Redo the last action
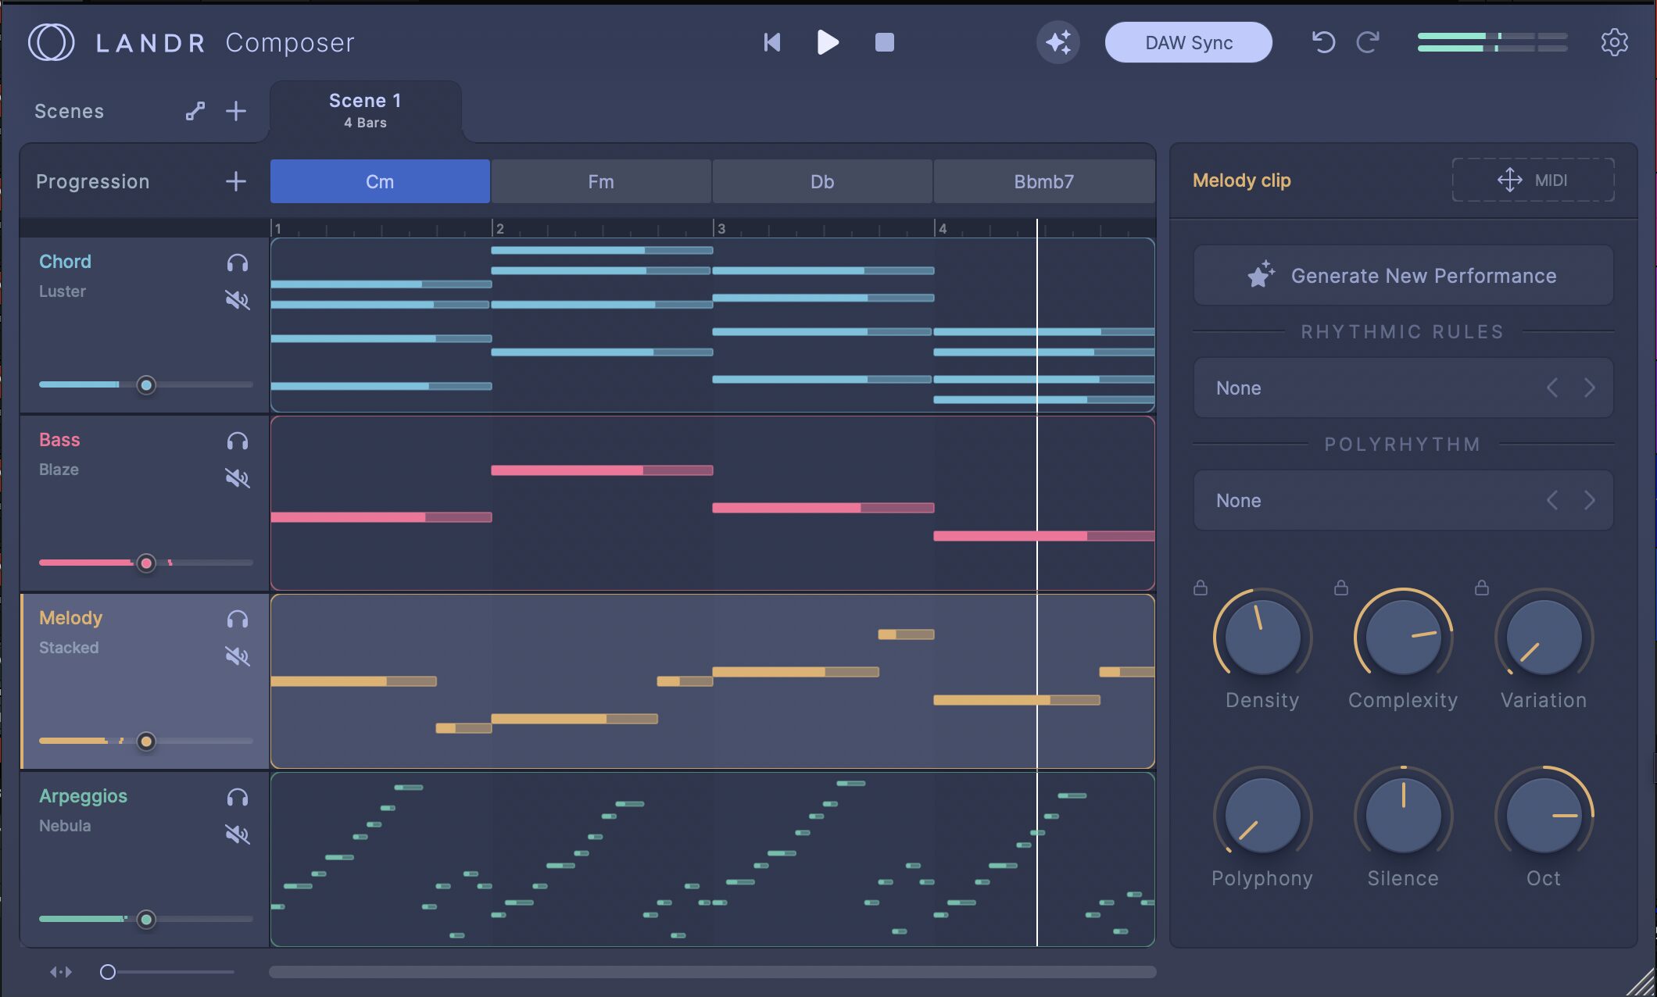The width and height of the screenshot is (1657, 997). [1367, 42]
